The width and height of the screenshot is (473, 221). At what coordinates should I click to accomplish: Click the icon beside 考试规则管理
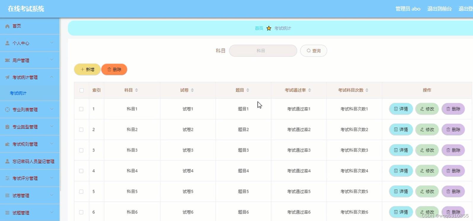pyautogui.click(x=7, y=144)
